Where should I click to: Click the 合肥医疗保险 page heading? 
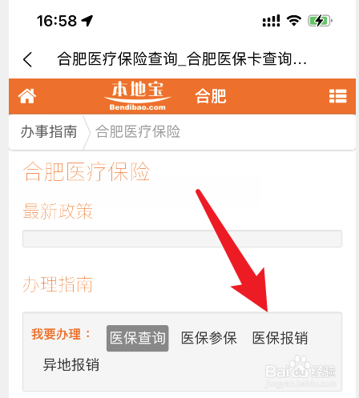(87, 171)
